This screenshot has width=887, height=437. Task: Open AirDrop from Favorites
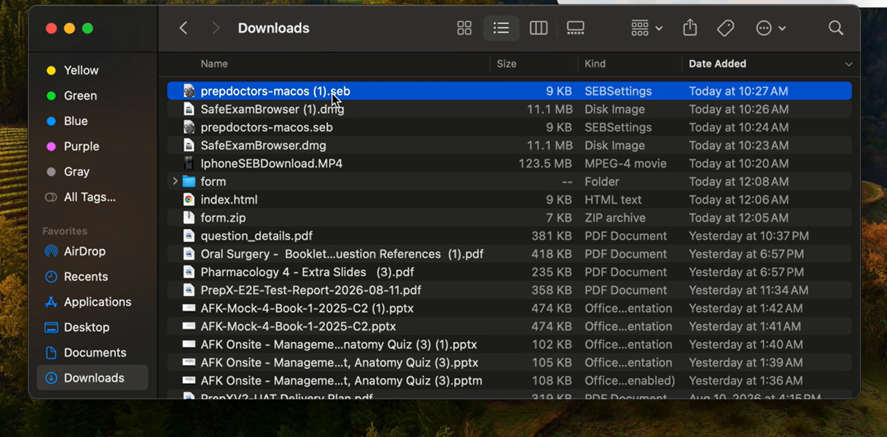pos(84,252)
